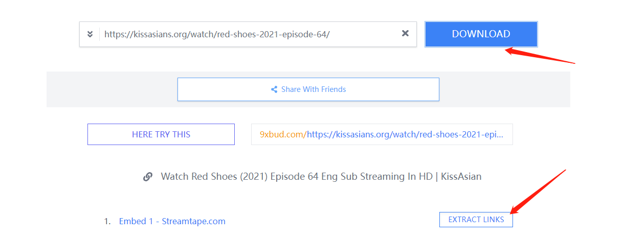
Task: Click the EXTRACT LINKS button
Action: click(x=476, y=220)
